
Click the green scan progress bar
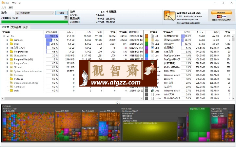(35, 22)
